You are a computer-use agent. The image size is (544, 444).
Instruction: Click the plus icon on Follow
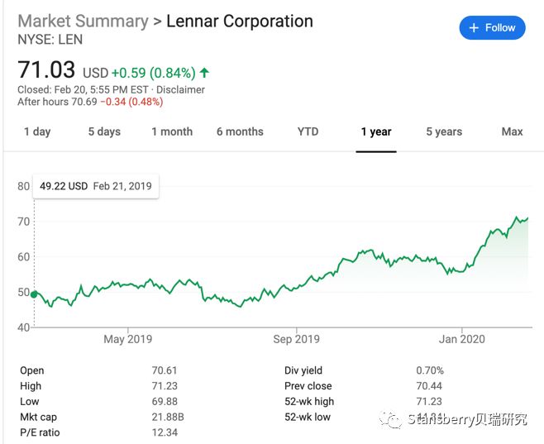(x=474, y=28)
